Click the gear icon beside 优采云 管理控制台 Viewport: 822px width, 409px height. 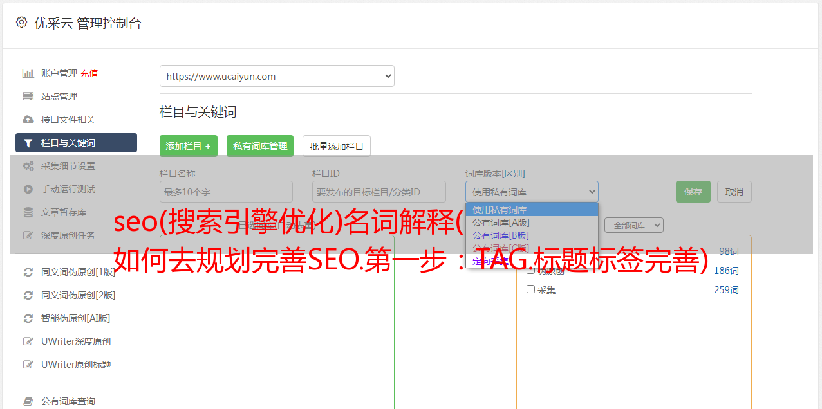tap(21, 23)
